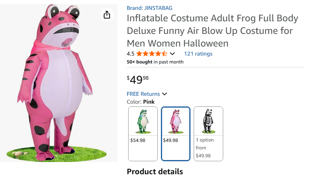
Task: Choose the black skeleton frog option image
Action: coord(208,121)
